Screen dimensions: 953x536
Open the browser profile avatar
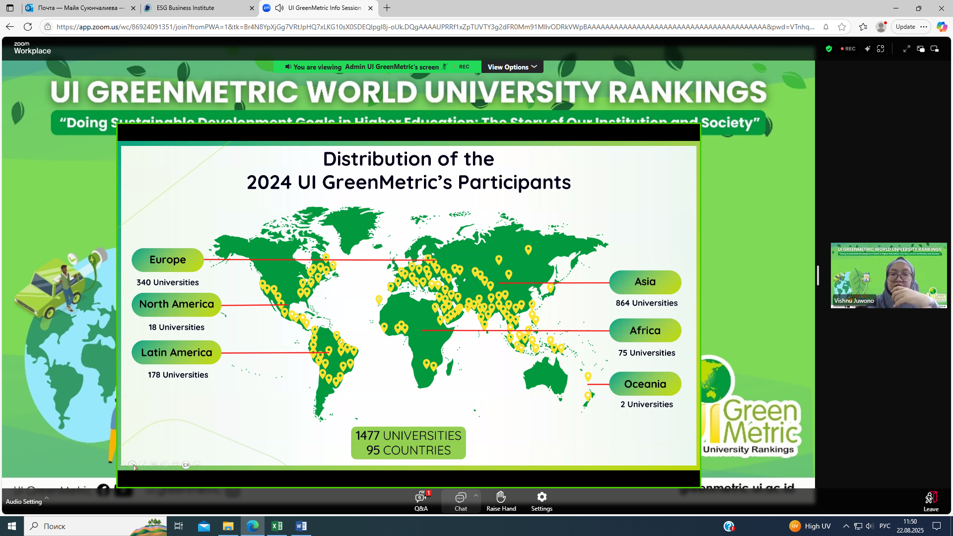tap(881, 27)
